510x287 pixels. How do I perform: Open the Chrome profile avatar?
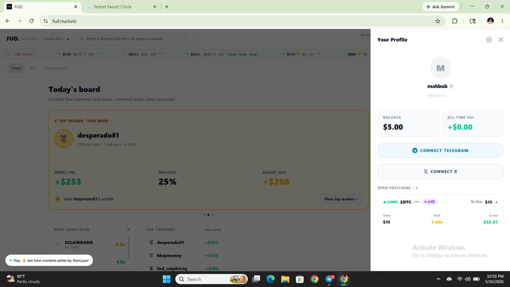coord(490,21)
